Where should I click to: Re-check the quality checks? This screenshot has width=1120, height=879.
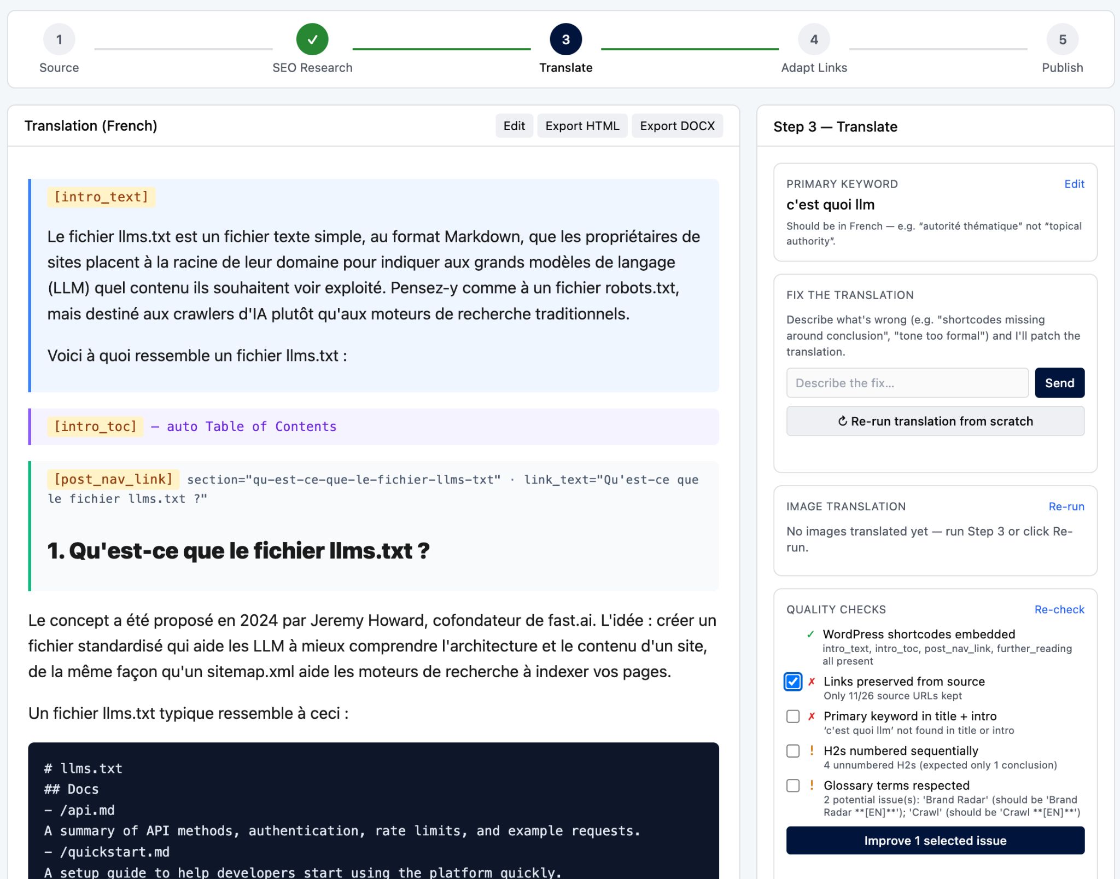tap(1059, 609)
